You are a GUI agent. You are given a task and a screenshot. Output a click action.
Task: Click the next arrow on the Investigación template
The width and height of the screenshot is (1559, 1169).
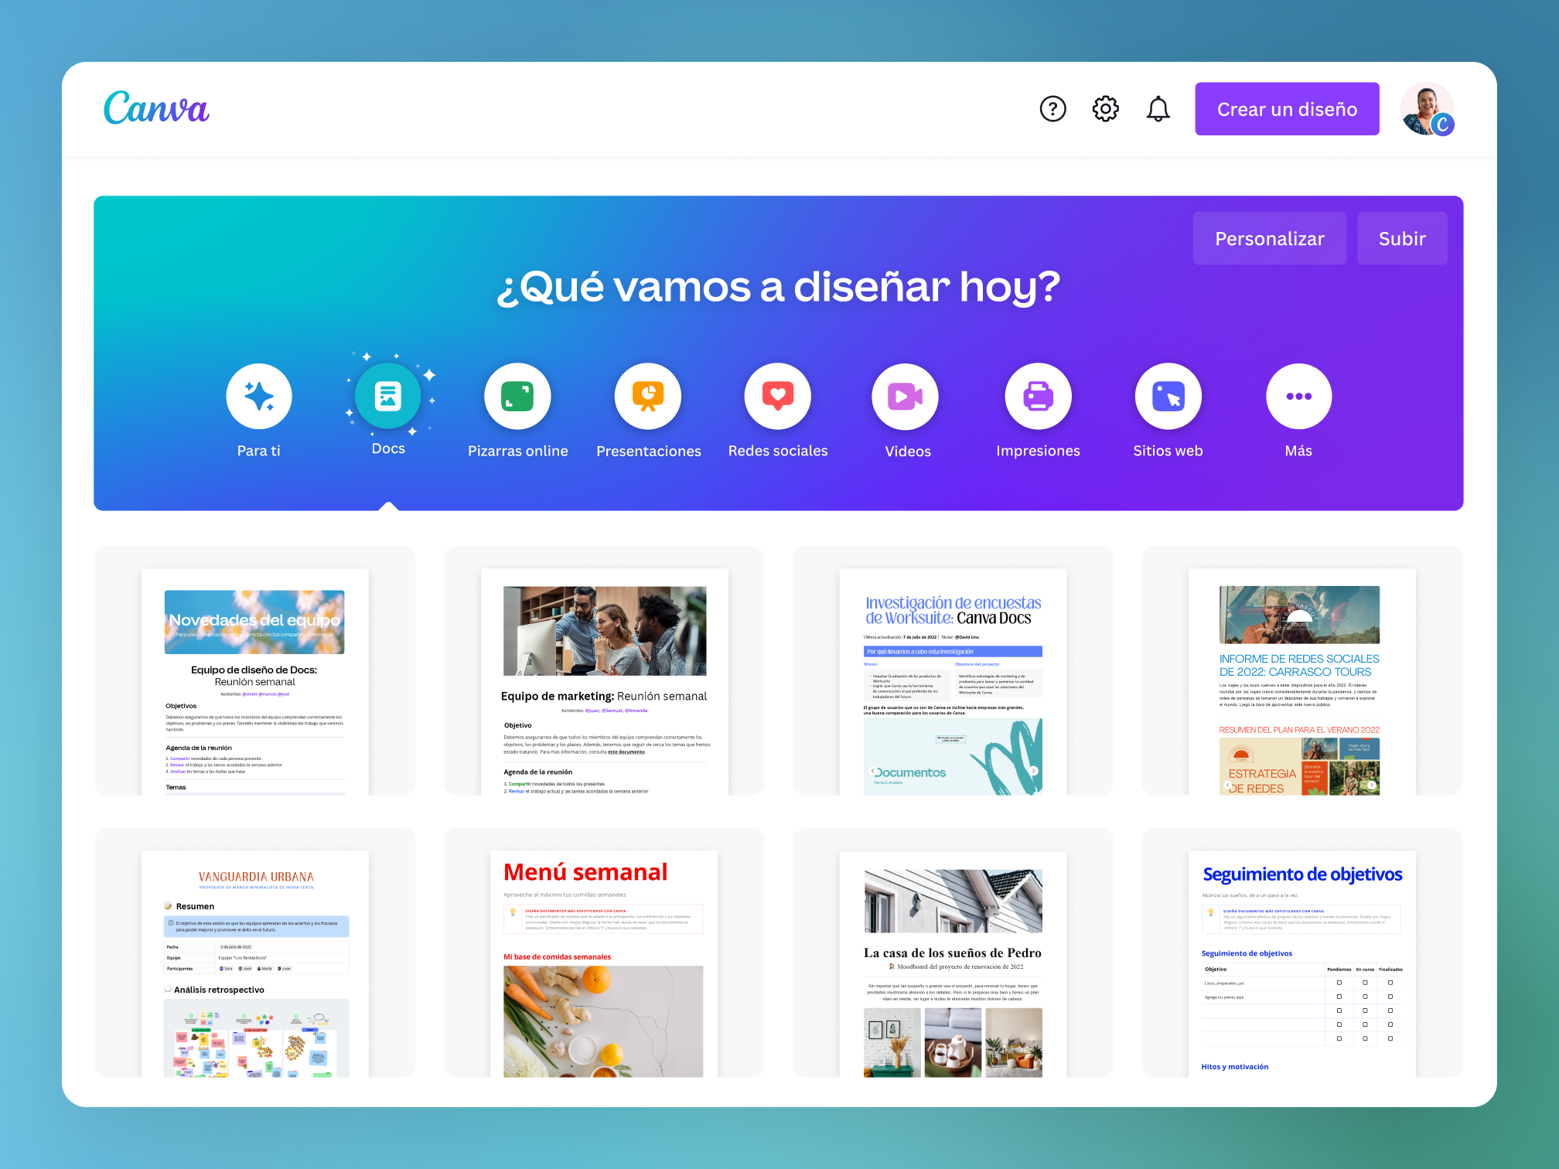tap(1034, 771)
